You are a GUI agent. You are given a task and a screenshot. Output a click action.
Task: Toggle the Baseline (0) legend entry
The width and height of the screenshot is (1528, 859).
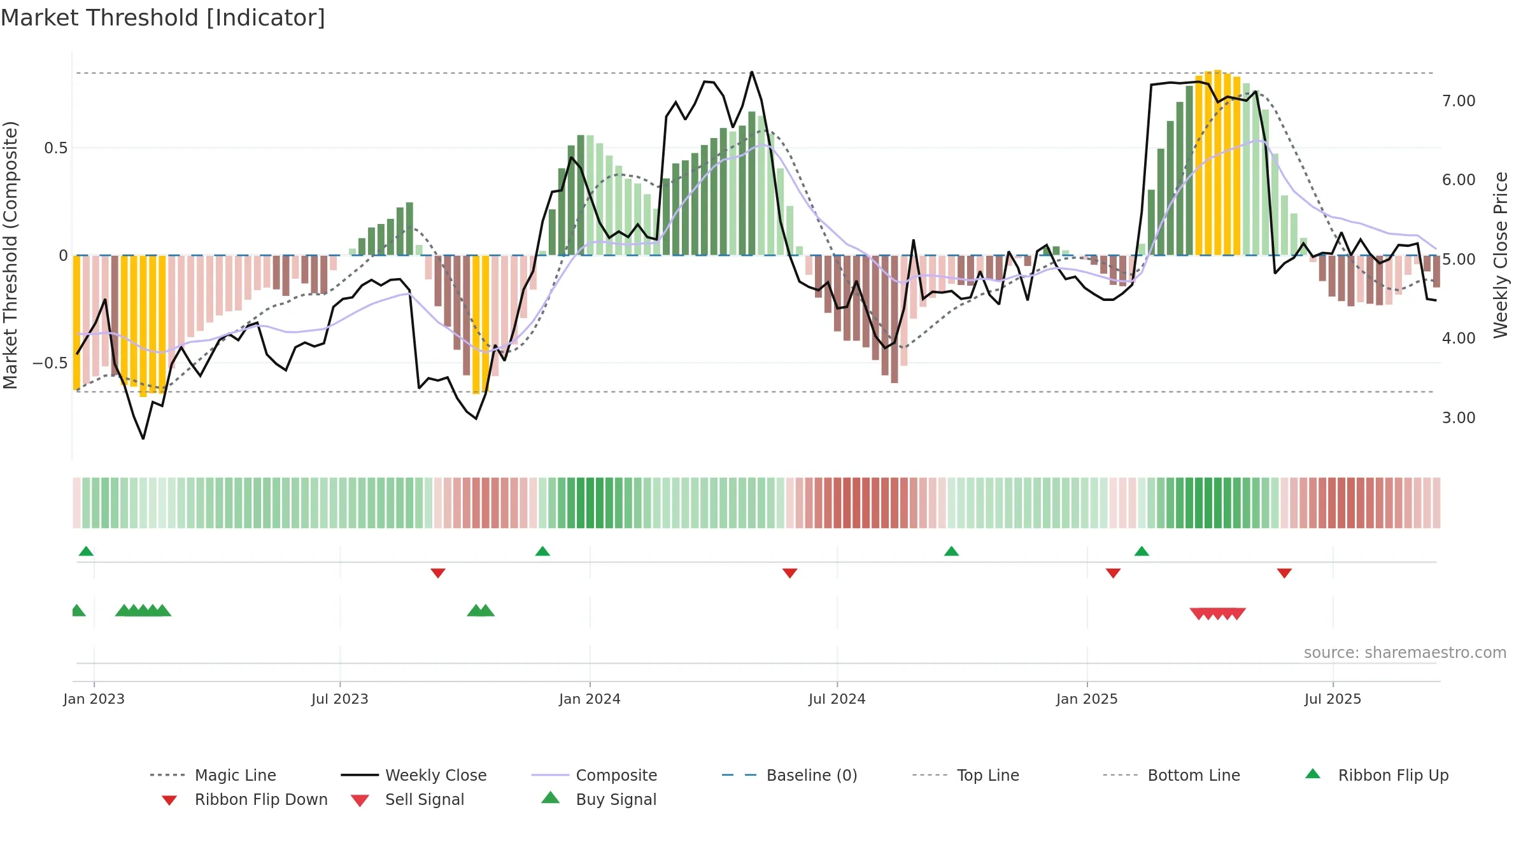click(x=789, y=775)
